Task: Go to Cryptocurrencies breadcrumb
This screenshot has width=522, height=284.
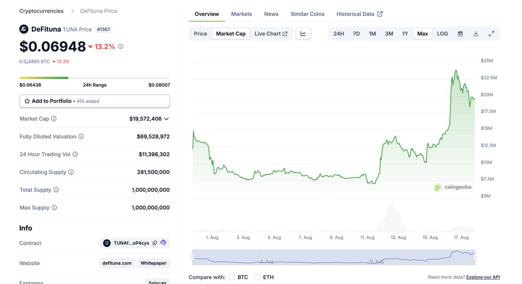Action: (41, 11)
